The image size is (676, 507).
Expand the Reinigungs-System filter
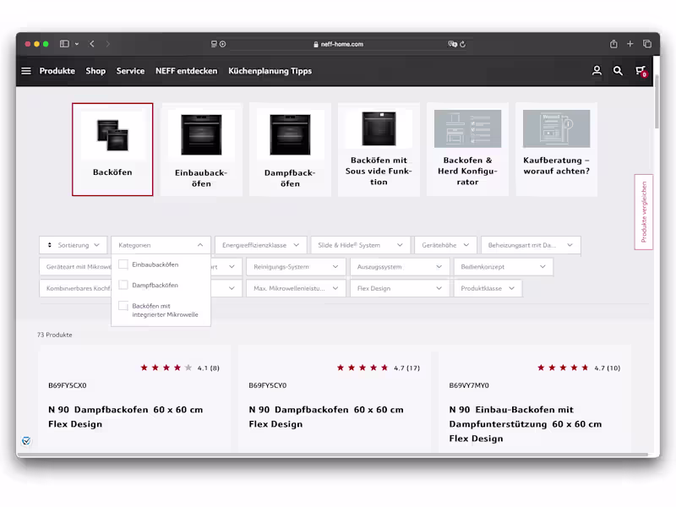296,266
